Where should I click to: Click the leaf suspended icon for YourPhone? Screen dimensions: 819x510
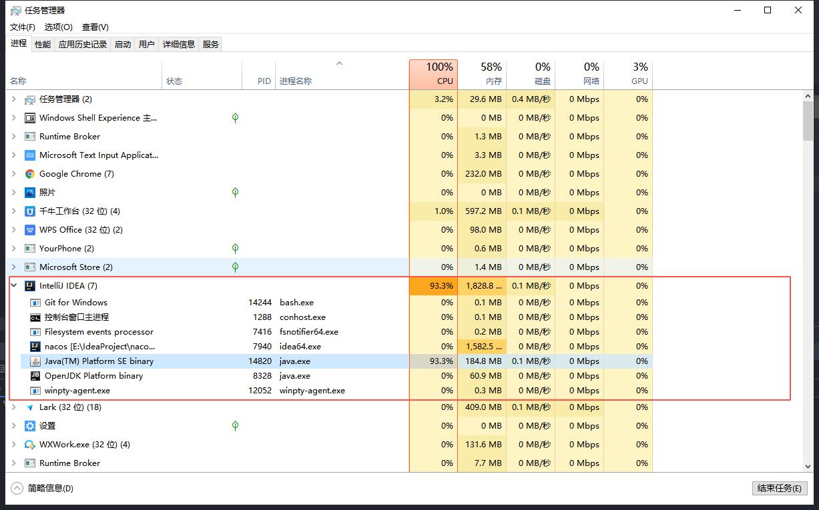pyautogui.click(x=235, y=249)
